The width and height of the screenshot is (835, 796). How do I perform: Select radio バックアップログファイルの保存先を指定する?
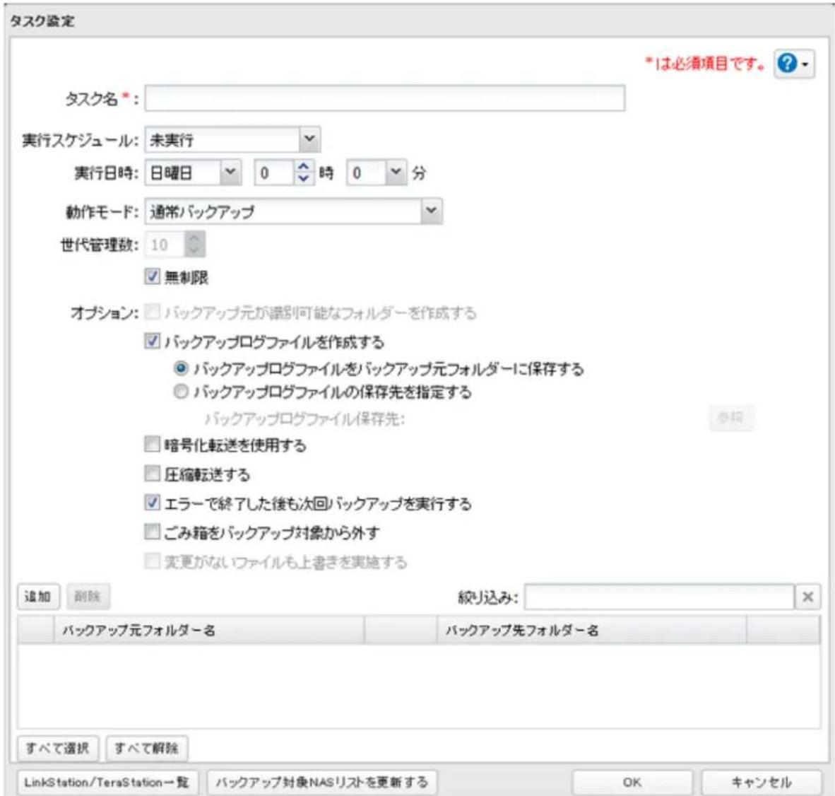coord(181,392)
